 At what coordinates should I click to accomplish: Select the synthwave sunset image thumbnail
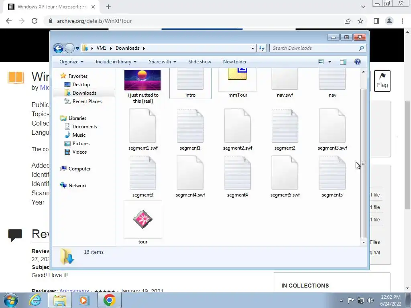click(142, 80)
